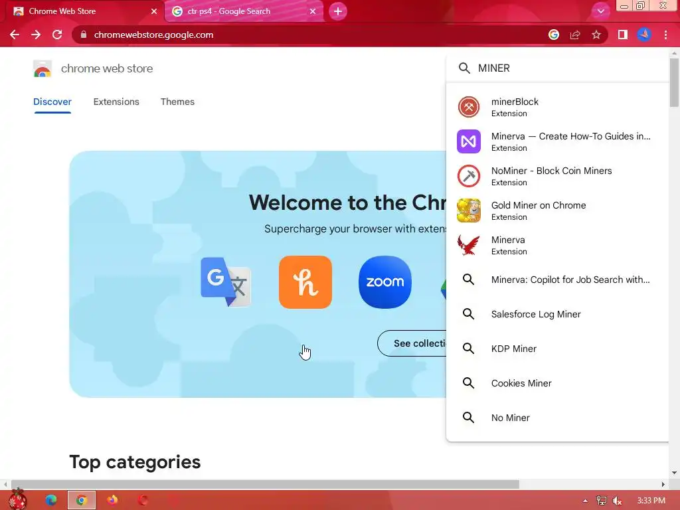Open the Extensions tab

tap(116, 102)
